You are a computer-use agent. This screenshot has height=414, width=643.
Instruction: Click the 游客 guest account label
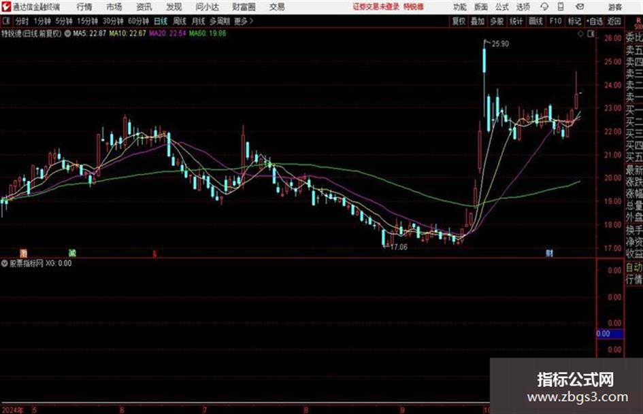pos(615,7)
